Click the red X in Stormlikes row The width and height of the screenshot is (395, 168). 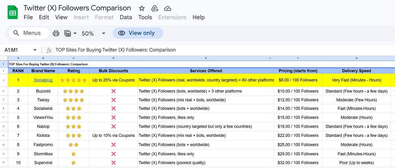(x=114, y=154)
